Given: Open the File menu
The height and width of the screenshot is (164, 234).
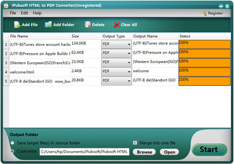Looking at the screenshot, I should click(x=13, y=13).
